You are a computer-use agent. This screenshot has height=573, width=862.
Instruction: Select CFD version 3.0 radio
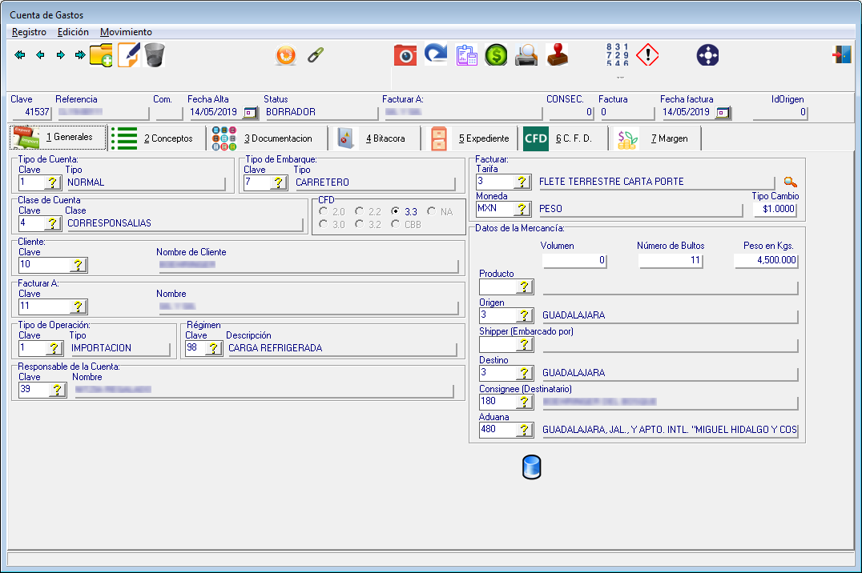pos(324,224)
